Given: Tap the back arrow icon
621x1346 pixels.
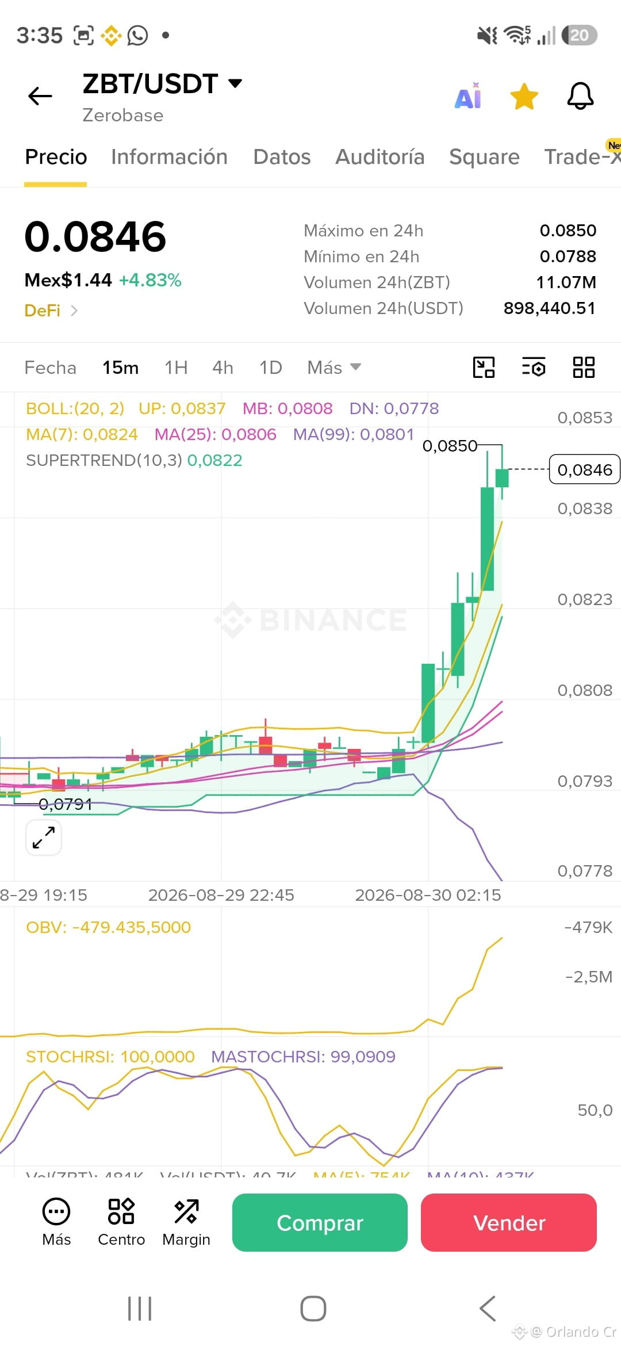Looking at the screenshot, I should pos(40,96).
